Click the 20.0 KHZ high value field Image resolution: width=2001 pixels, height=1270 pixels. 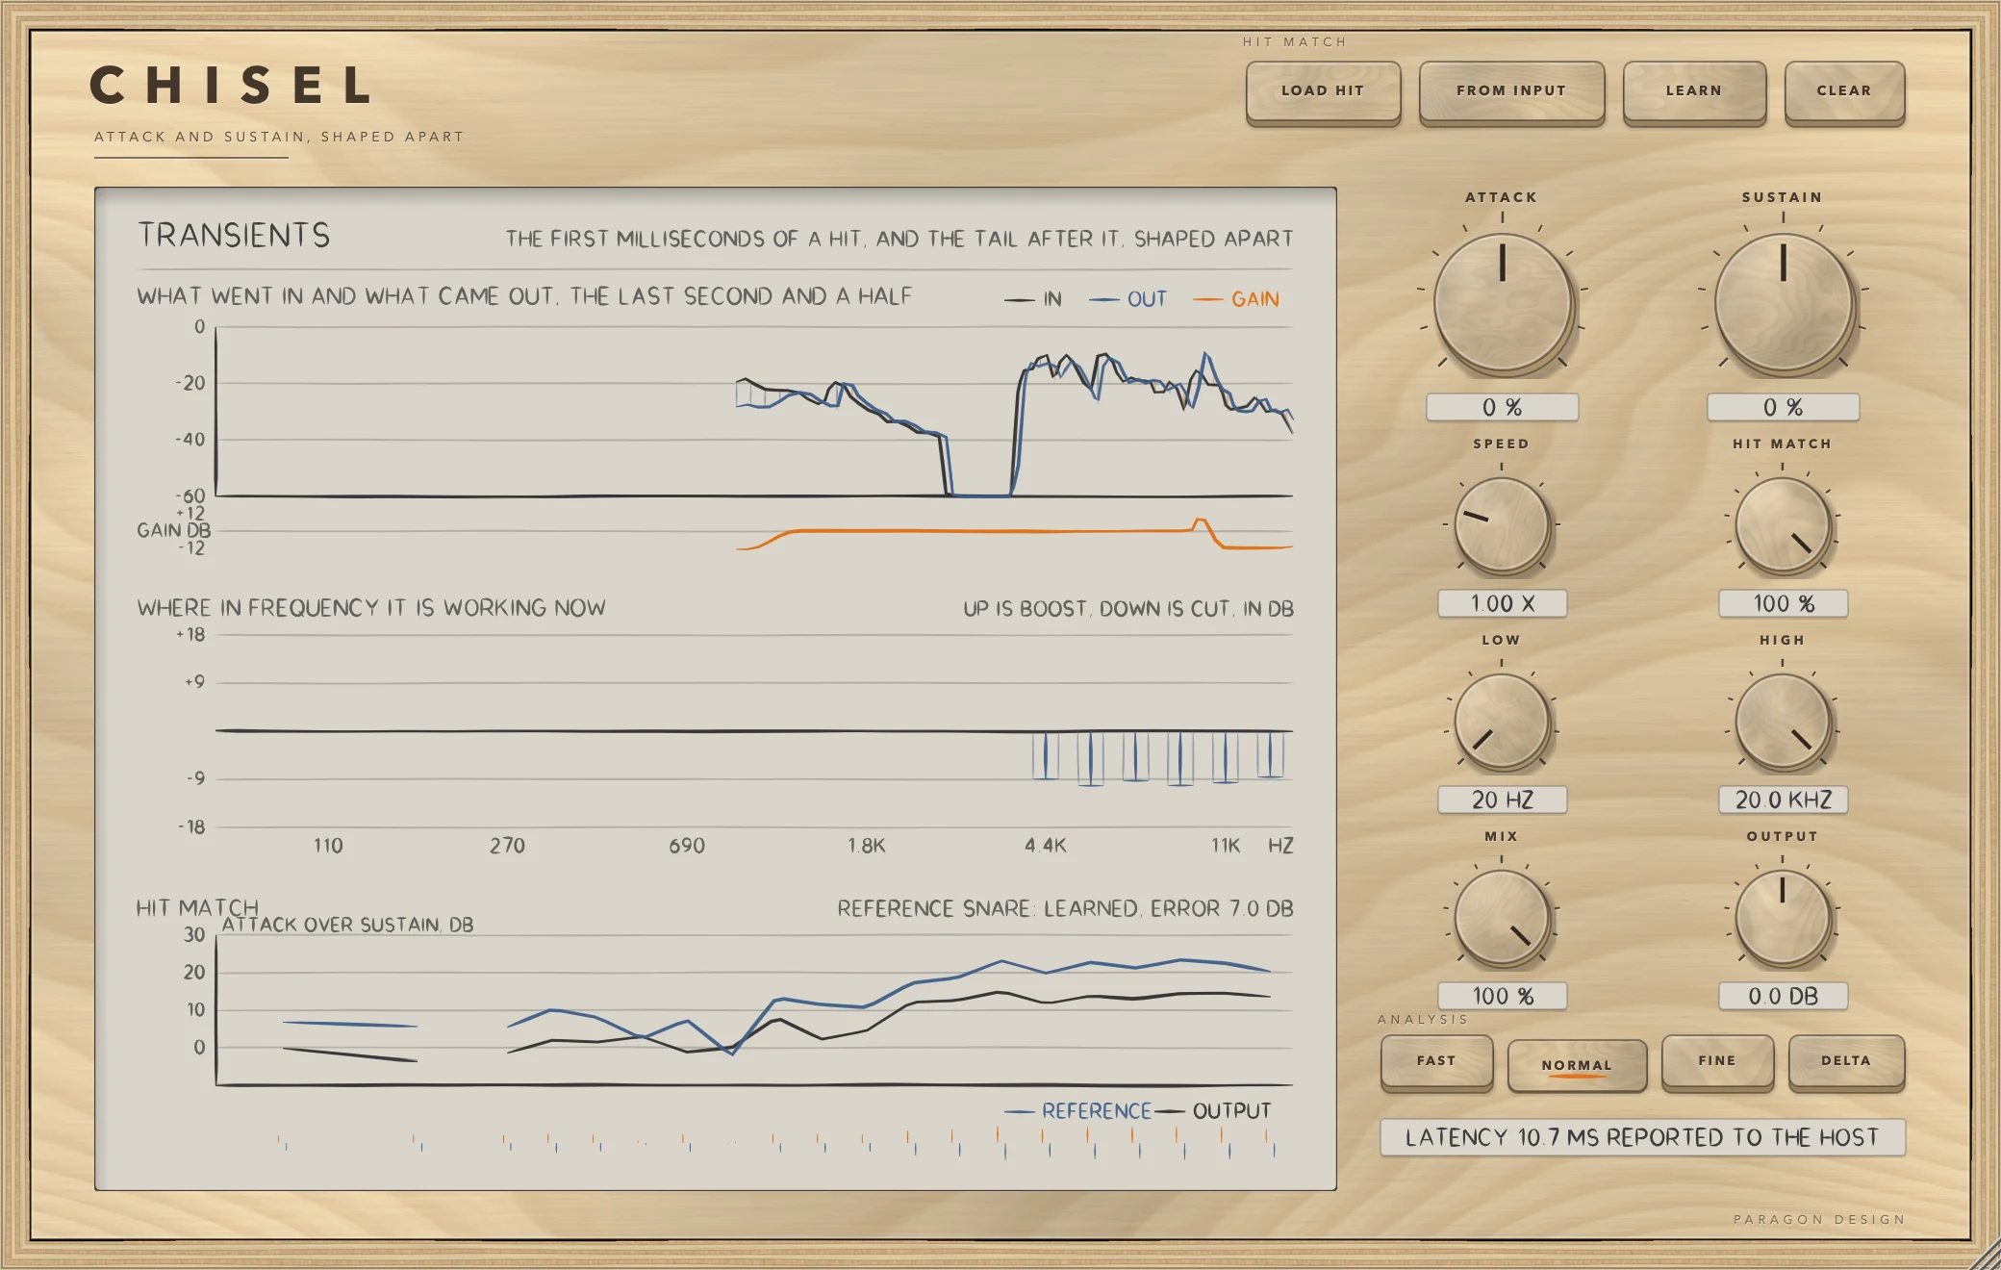1784,800
